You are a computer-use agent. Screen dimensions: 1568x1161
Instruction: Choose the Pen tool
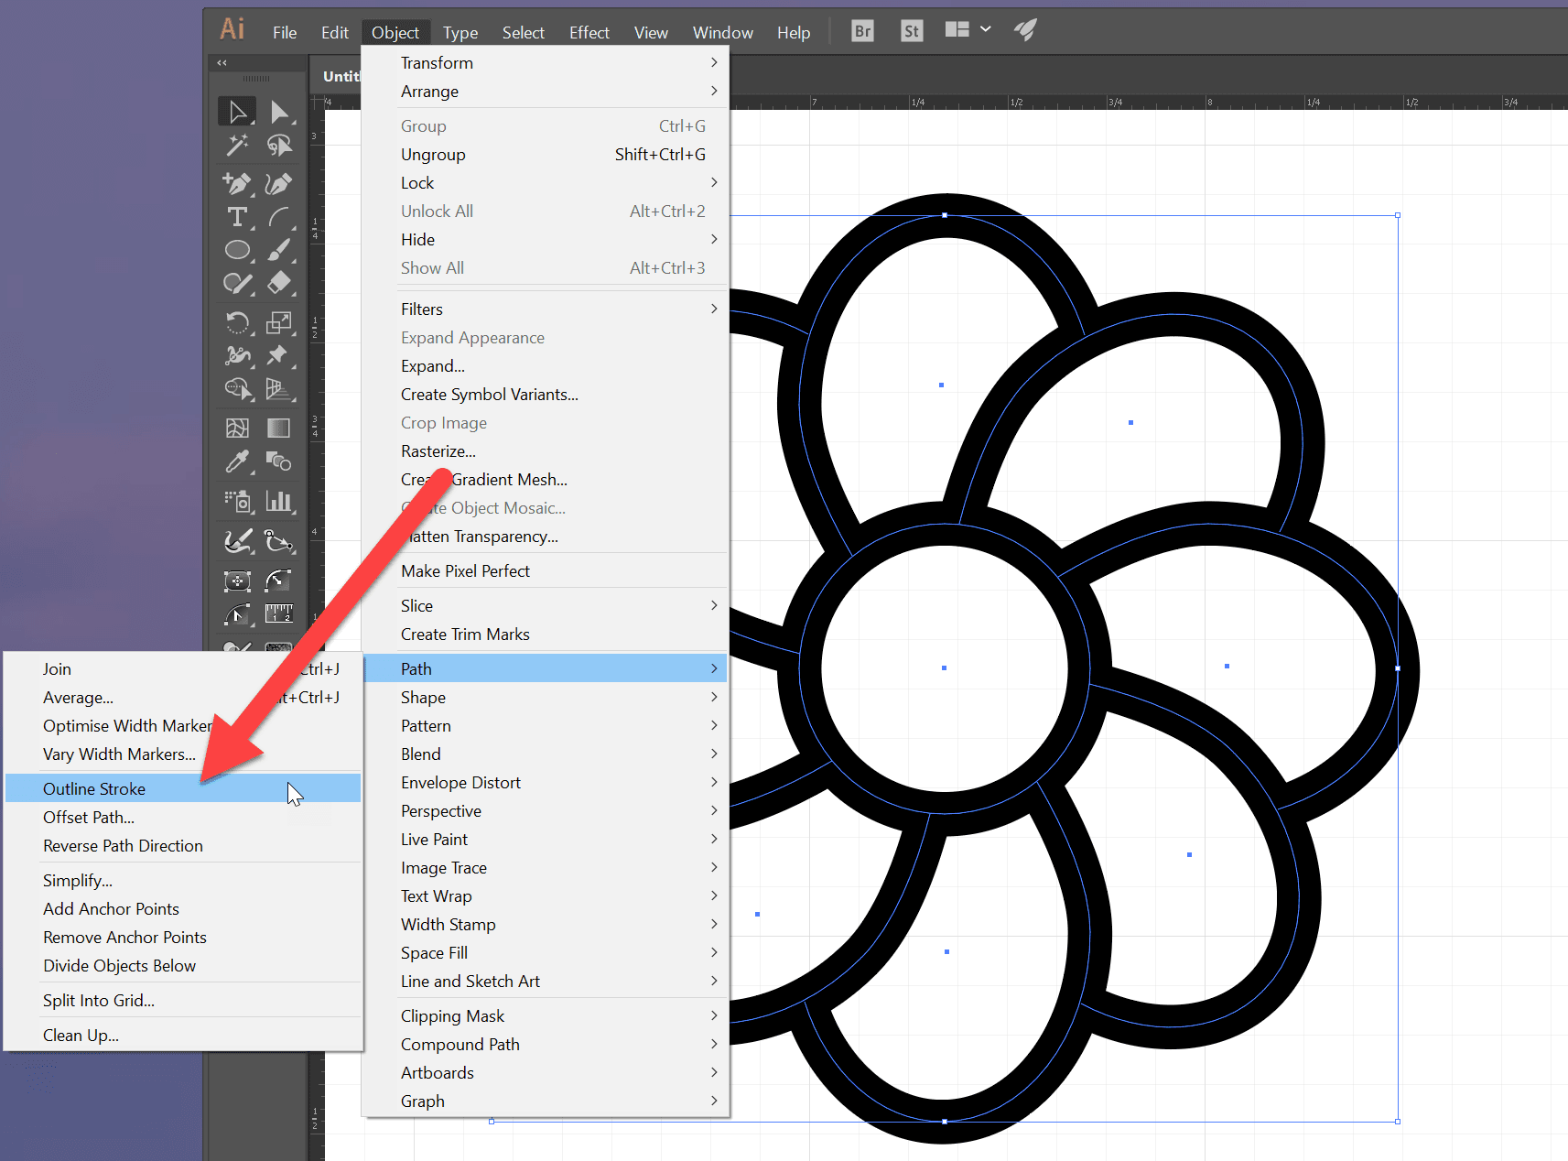236,183
